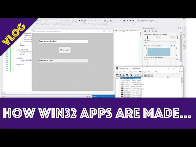Open Diagnostic Tools window options dropdown arrow
196x147 pixels.
click(x=176, y=28)
